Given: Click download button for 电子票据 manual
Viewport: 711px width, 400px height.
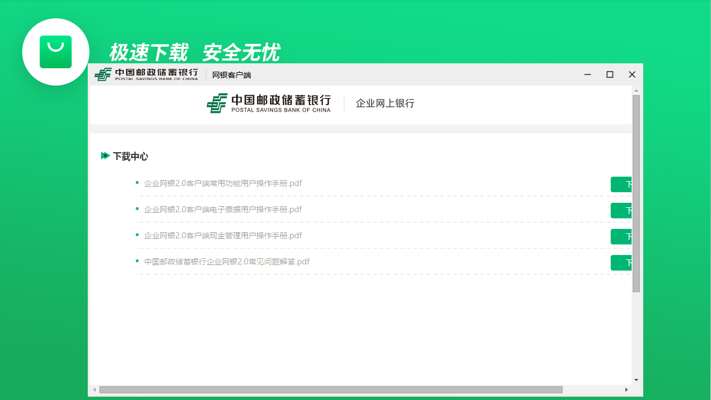Looking at the screenshot, I should [621, 211].
